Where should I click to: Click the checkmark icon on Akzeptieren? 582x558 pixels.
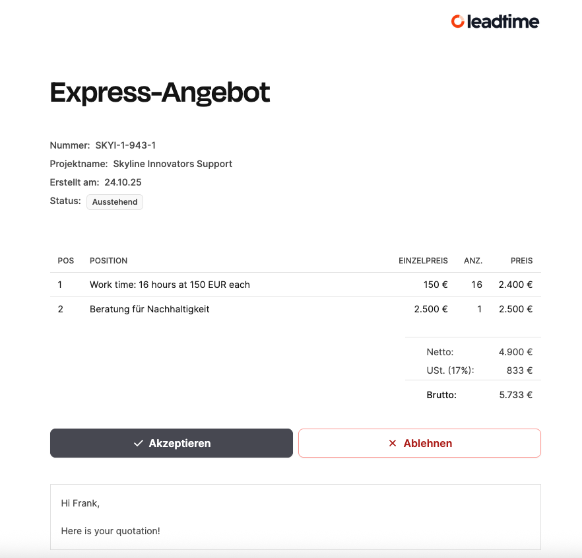139,443
